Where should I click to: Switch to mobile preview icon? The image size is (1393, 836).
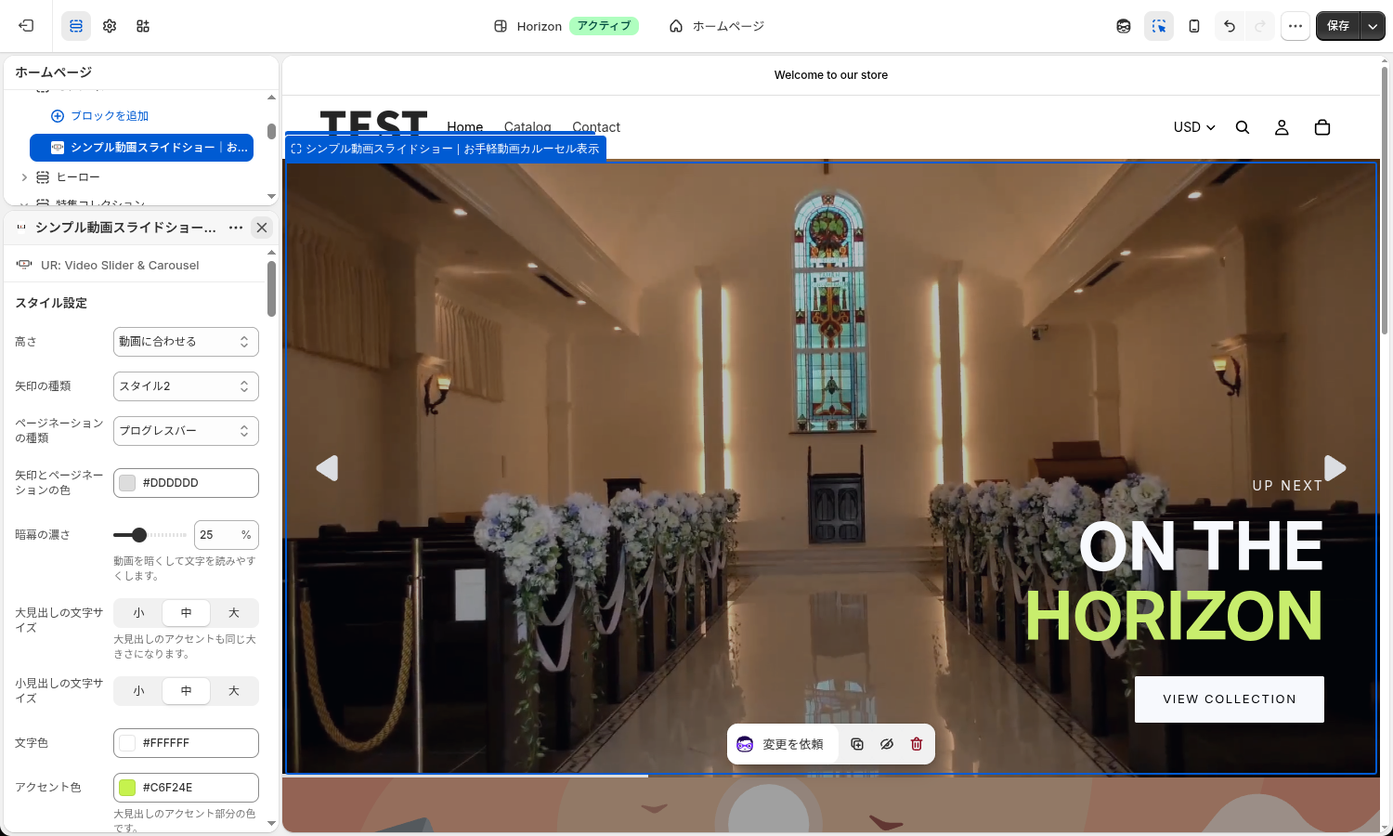[x=1194, y=26]
